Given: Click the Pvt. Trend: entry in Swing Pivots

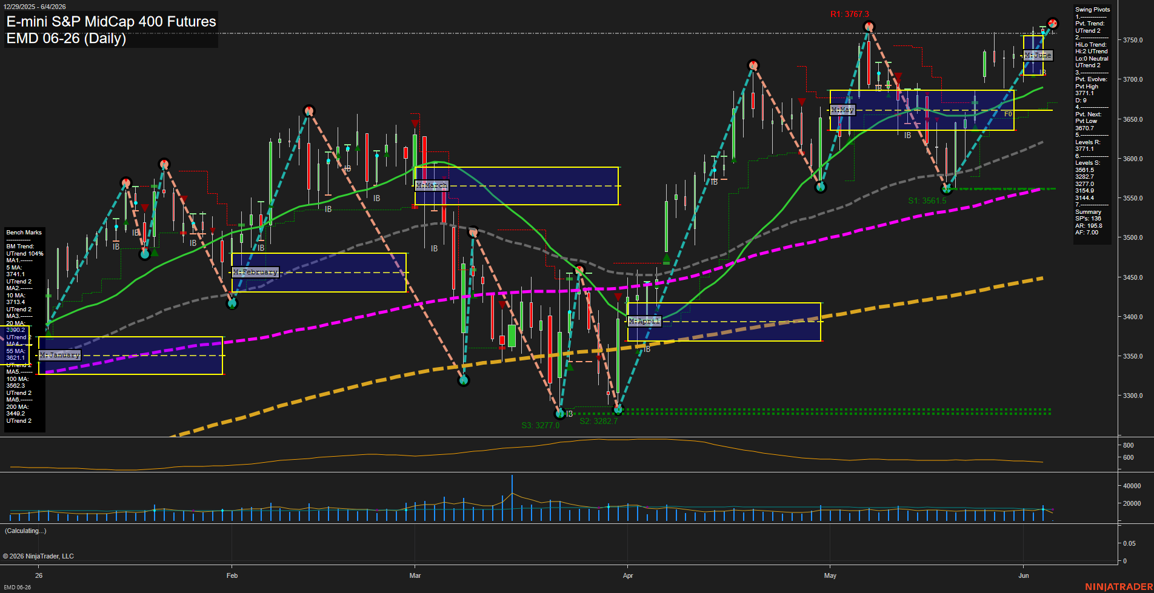Looking at the screenshot, I should (1090, 24).
